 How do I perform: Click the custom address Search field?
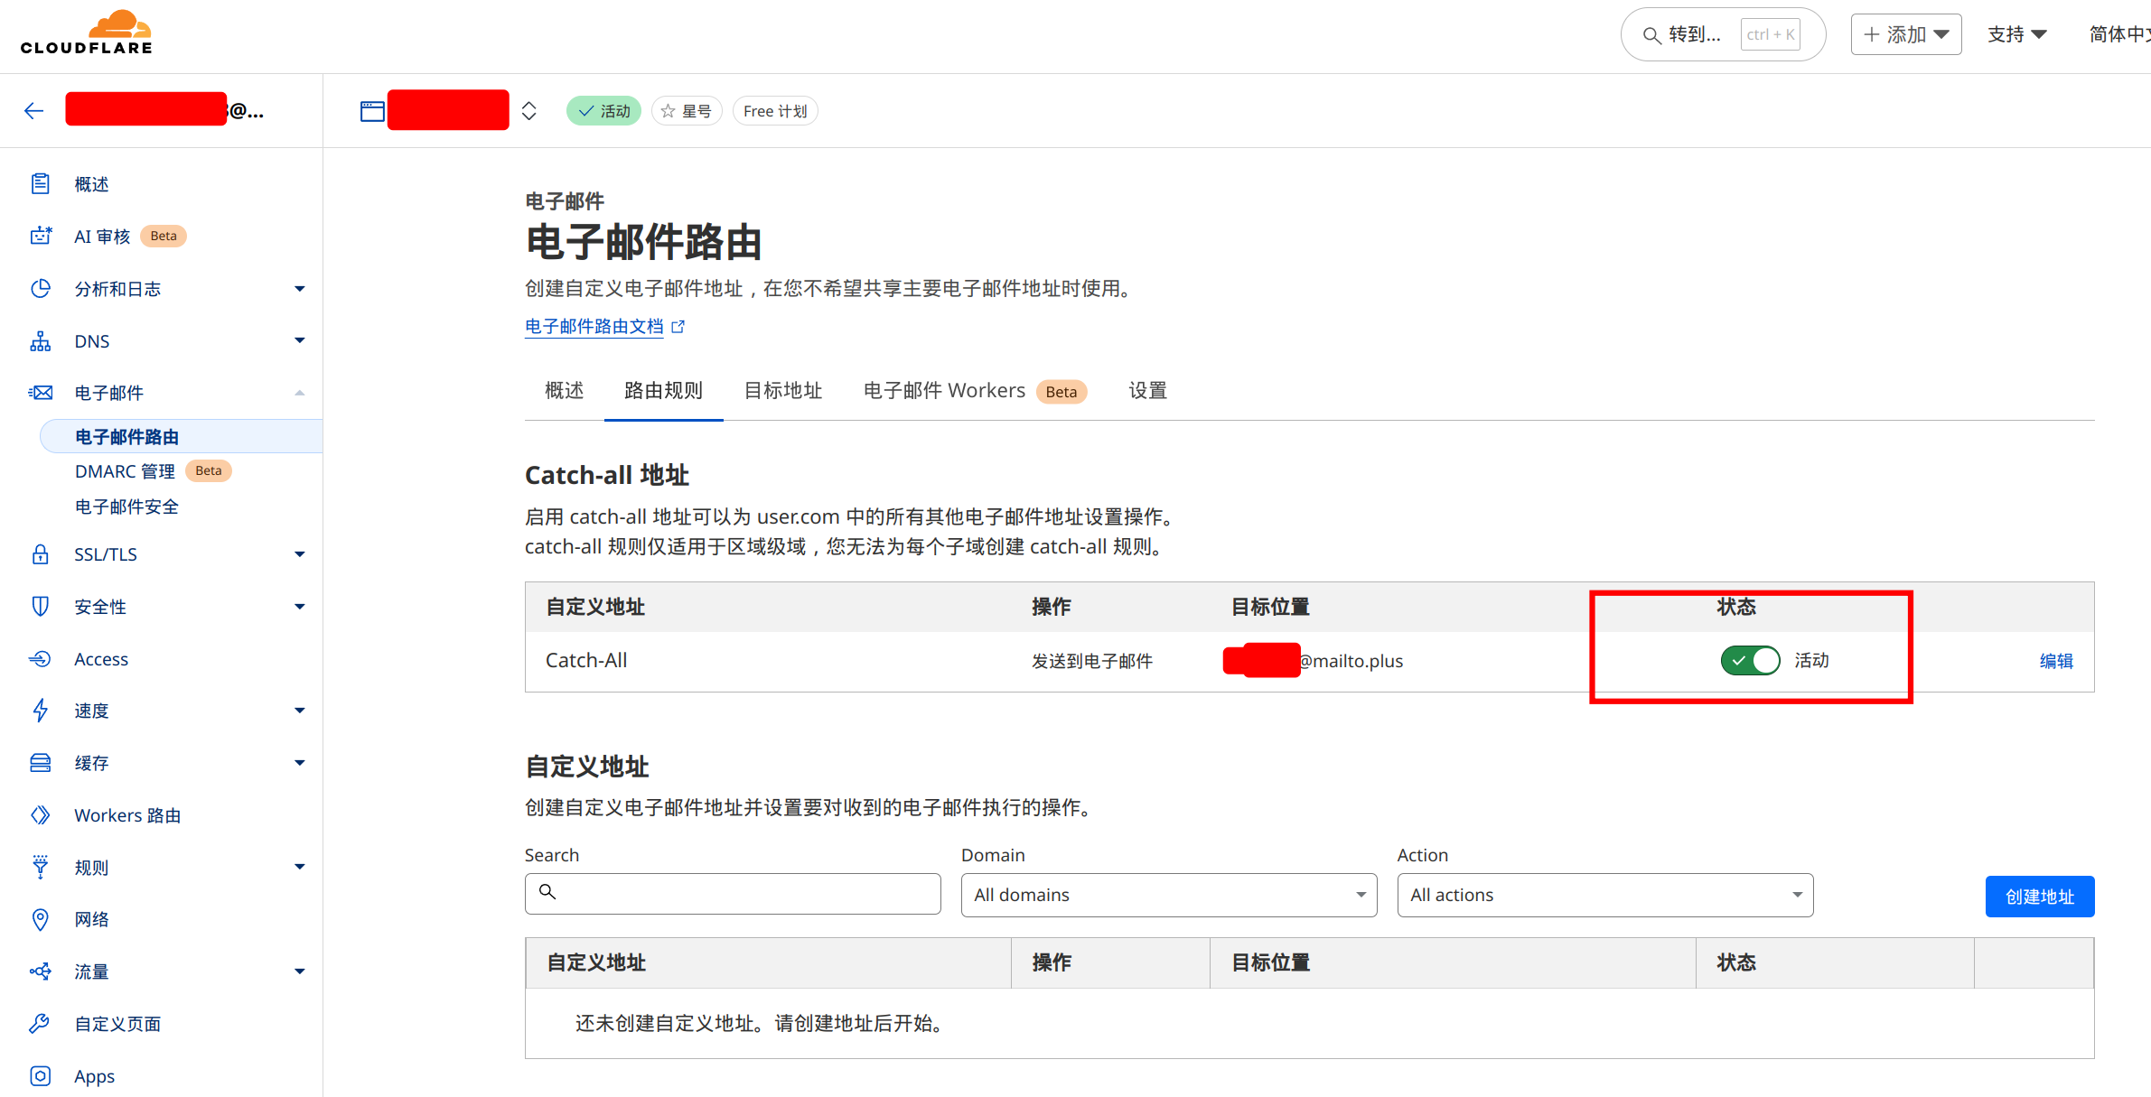coord(733,893)
